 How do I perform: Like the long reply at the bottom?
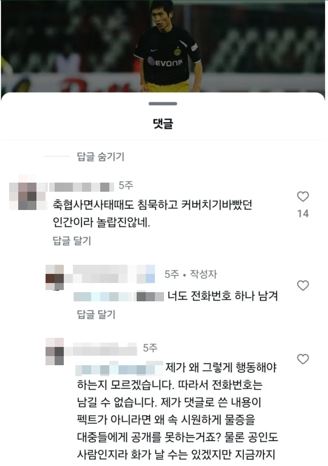tap(303, 359)
